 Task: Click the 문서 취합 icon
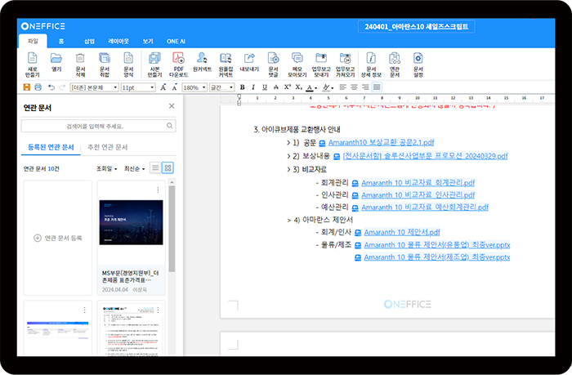[x=105, y=65]
